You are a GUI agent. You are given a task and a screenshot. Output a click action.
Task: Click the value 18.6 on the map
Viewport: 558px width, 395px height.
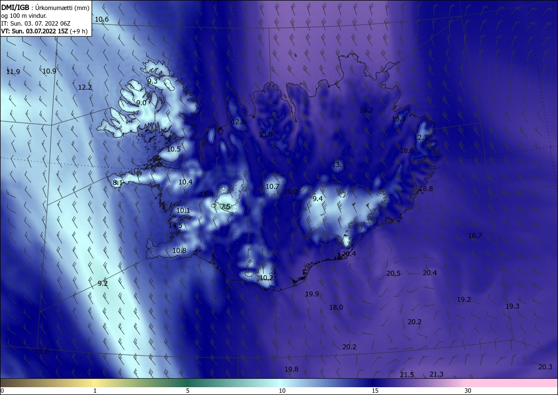click(407, 151)
